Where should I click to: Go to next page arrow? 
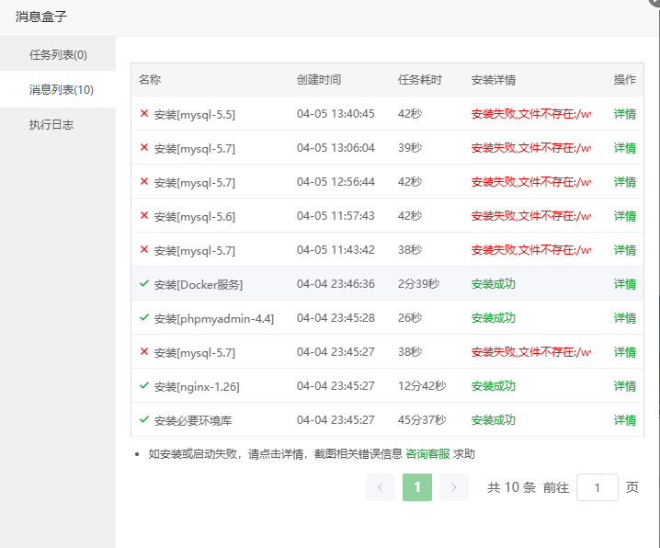pos(454,487)
